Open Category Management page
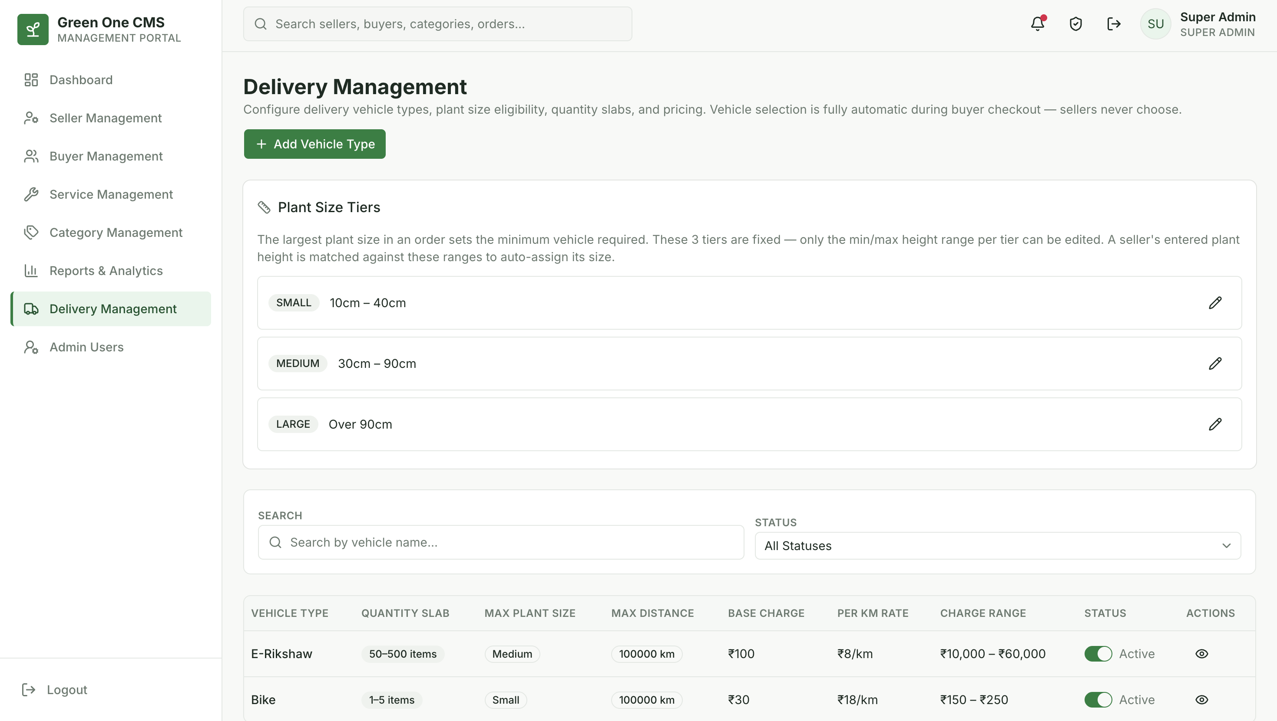The image size is (1277, 721). tap(111, 233)
